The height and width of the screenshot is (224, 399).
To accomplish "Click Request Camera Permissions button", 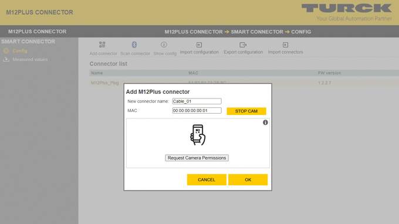I will (x=197, y=158).
